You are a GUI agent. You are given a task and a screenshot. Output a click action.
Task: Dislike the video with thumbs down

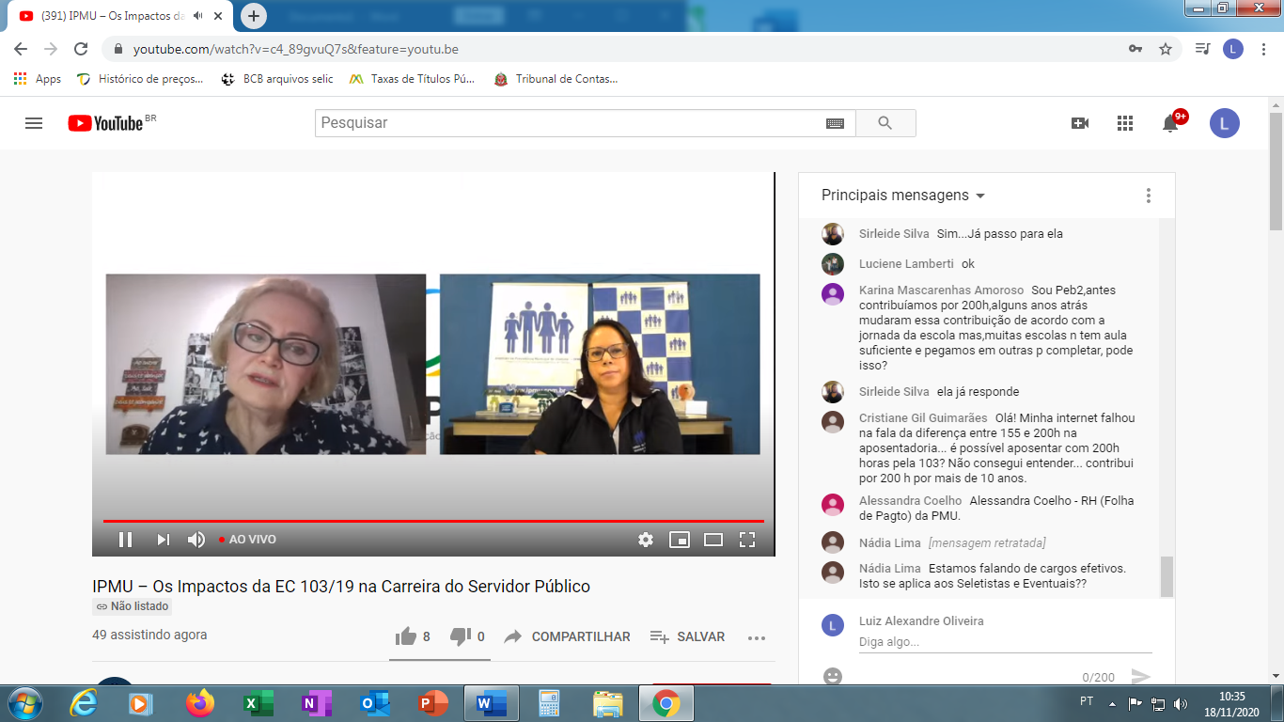pos(467,636)
